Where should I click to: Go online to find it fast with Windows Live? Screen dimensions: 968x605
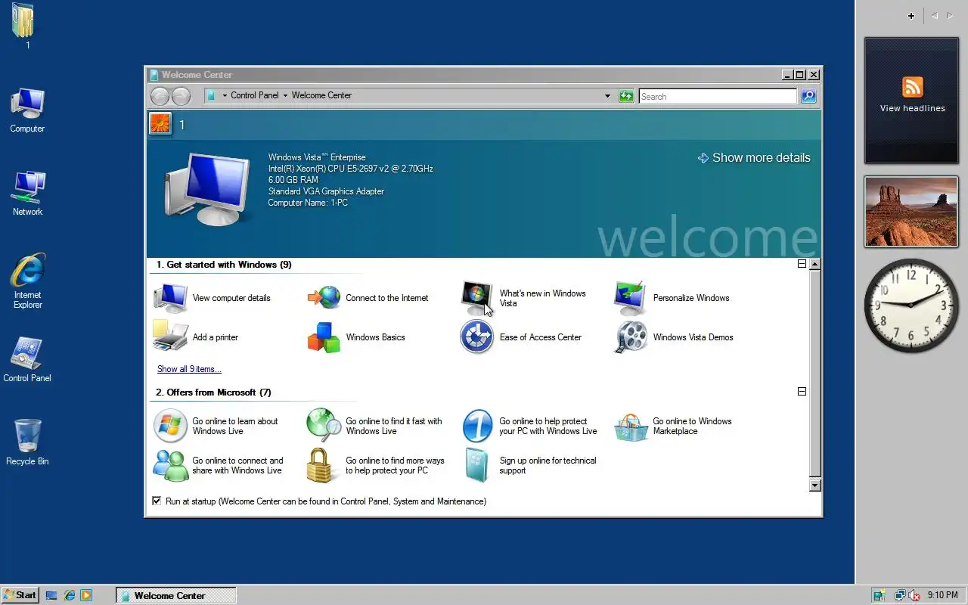pos(374,426)
